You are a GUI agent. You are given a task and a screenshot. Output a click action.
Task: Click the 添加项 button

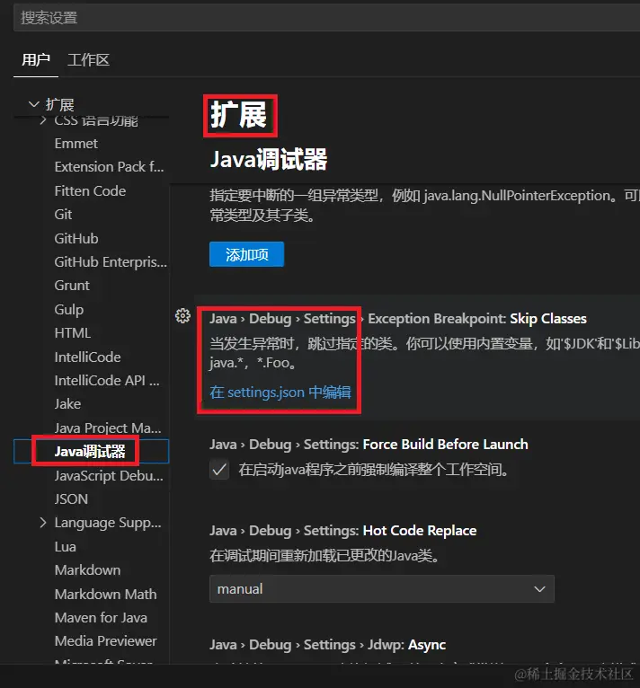click(246, 254)
